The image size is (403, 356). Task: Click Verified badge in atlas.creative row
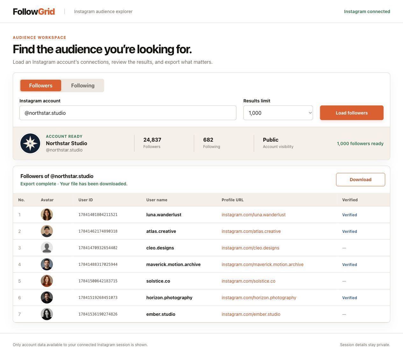tap(349, 231)
